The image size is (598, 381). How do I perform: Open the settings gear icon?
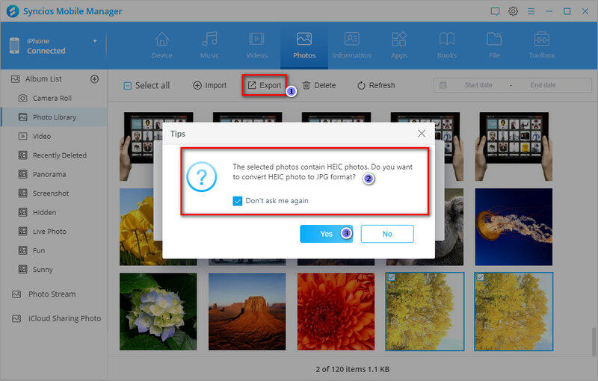(x=514, y=11)
